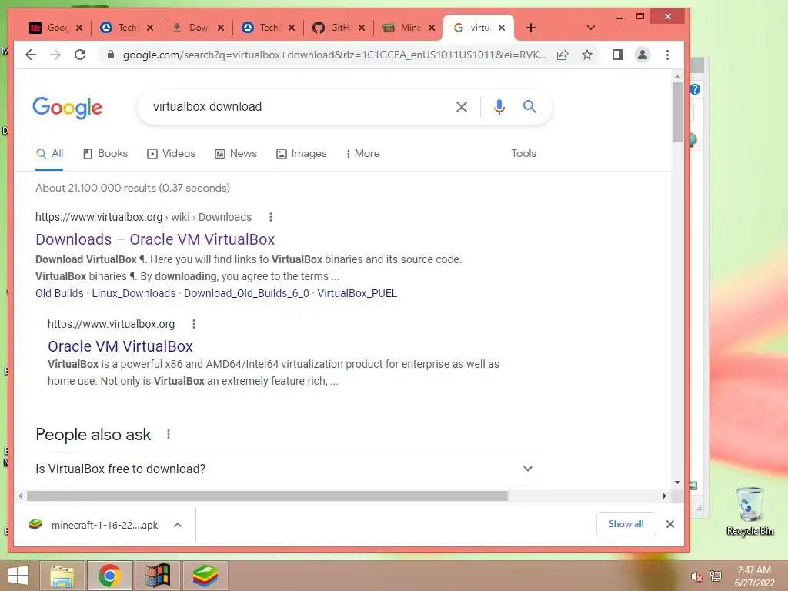Switch to the Images results tab
788x591 pixels.
click(x=302, y=154)
